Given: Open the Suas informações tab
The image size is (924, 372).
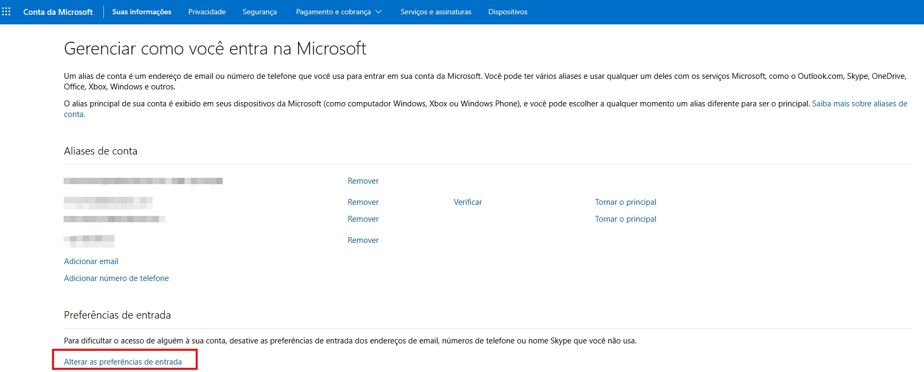Looking at the screenshot, I should point(142,12).
